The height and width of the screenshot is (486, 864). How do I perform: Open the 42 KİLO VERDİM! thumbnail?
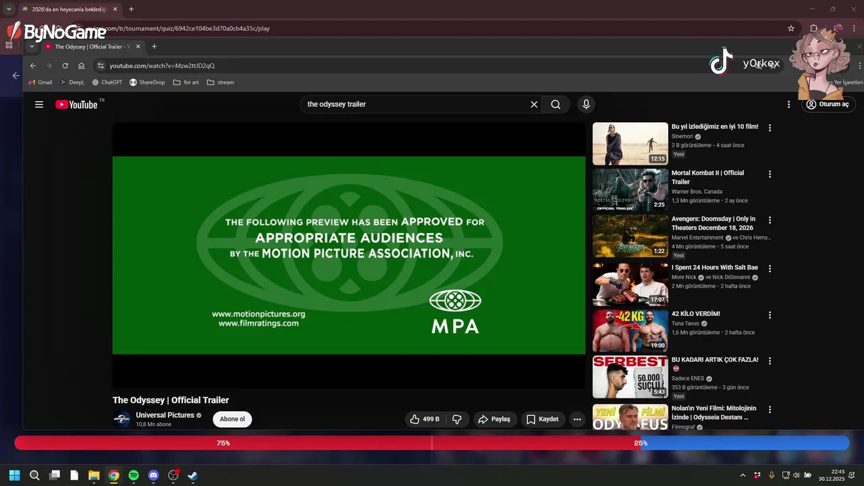tap(630, 331)
